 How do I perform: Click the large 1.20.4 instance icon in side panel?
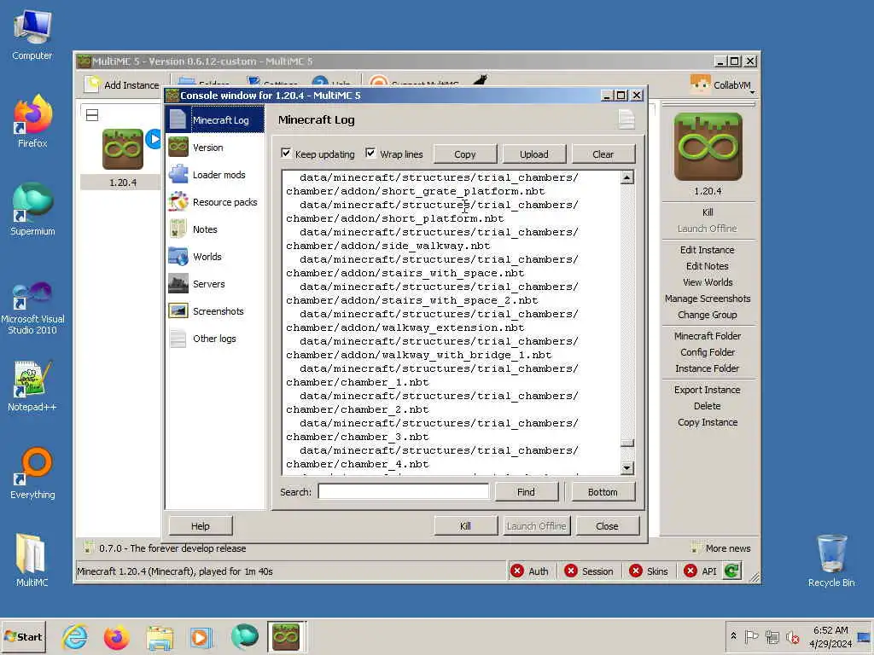pos(708,147)
